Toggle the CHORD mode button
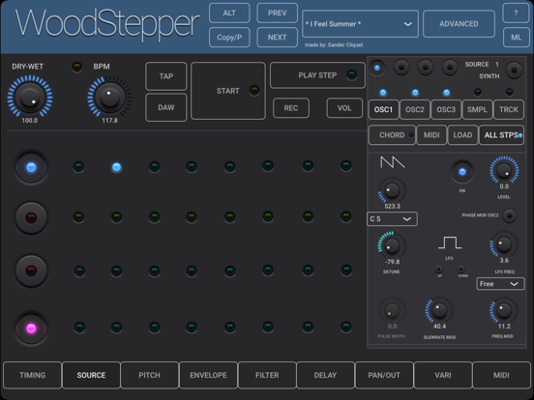Viewport: 534px width, 400px height. pos(393,135)
